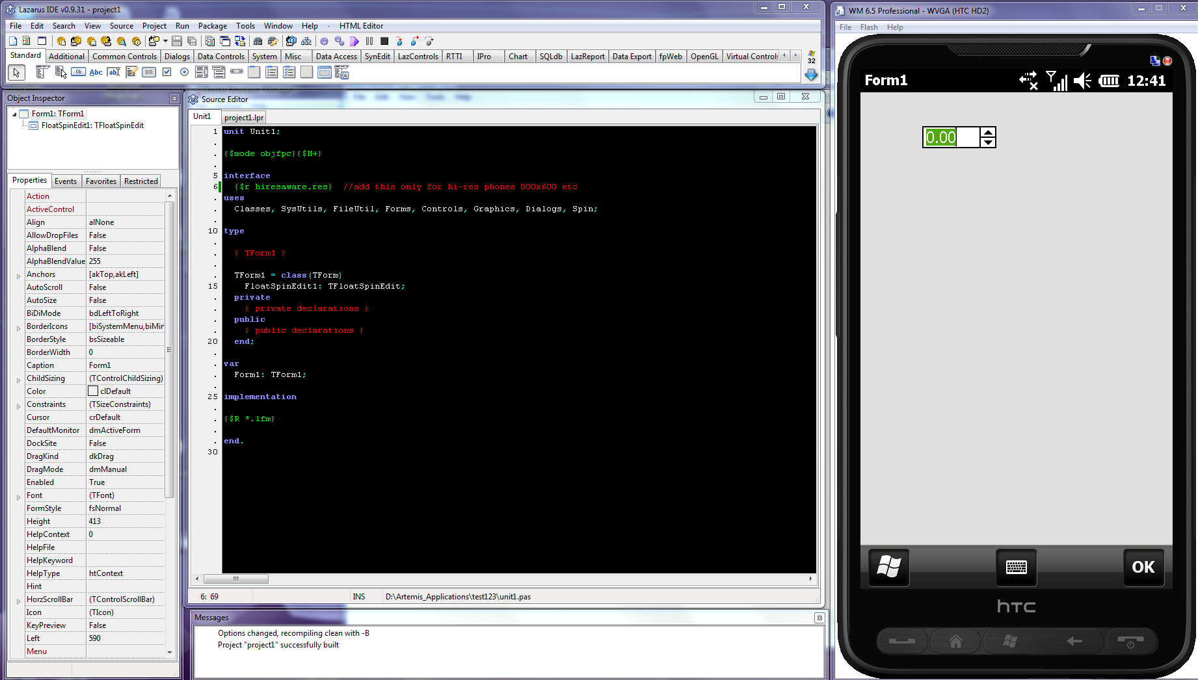The height and width of the screenshot is (680, 1198).
Task: Open the Package menu
Action: click(x=213, y=26)
